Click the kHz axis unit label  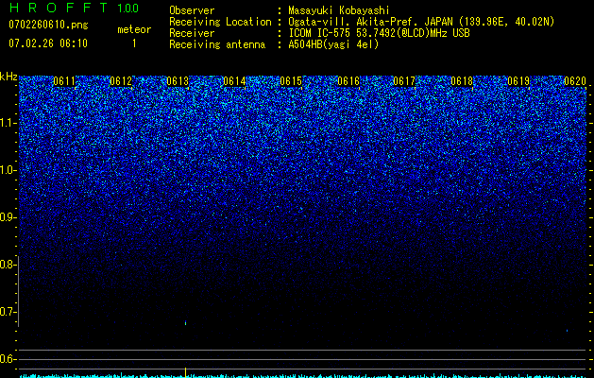click(8, 77)
